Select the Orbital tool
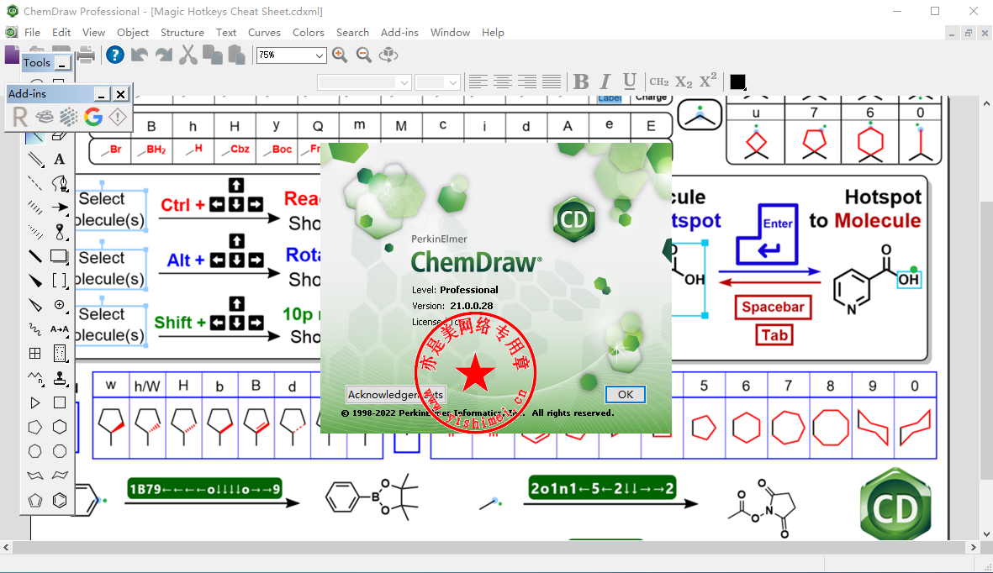Screen dimensions: 993x573 point(60,232)
